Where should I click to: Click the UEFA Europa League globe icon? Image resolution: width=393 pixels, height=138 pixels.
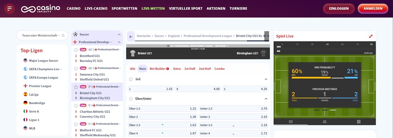click(x=25, y=77)
